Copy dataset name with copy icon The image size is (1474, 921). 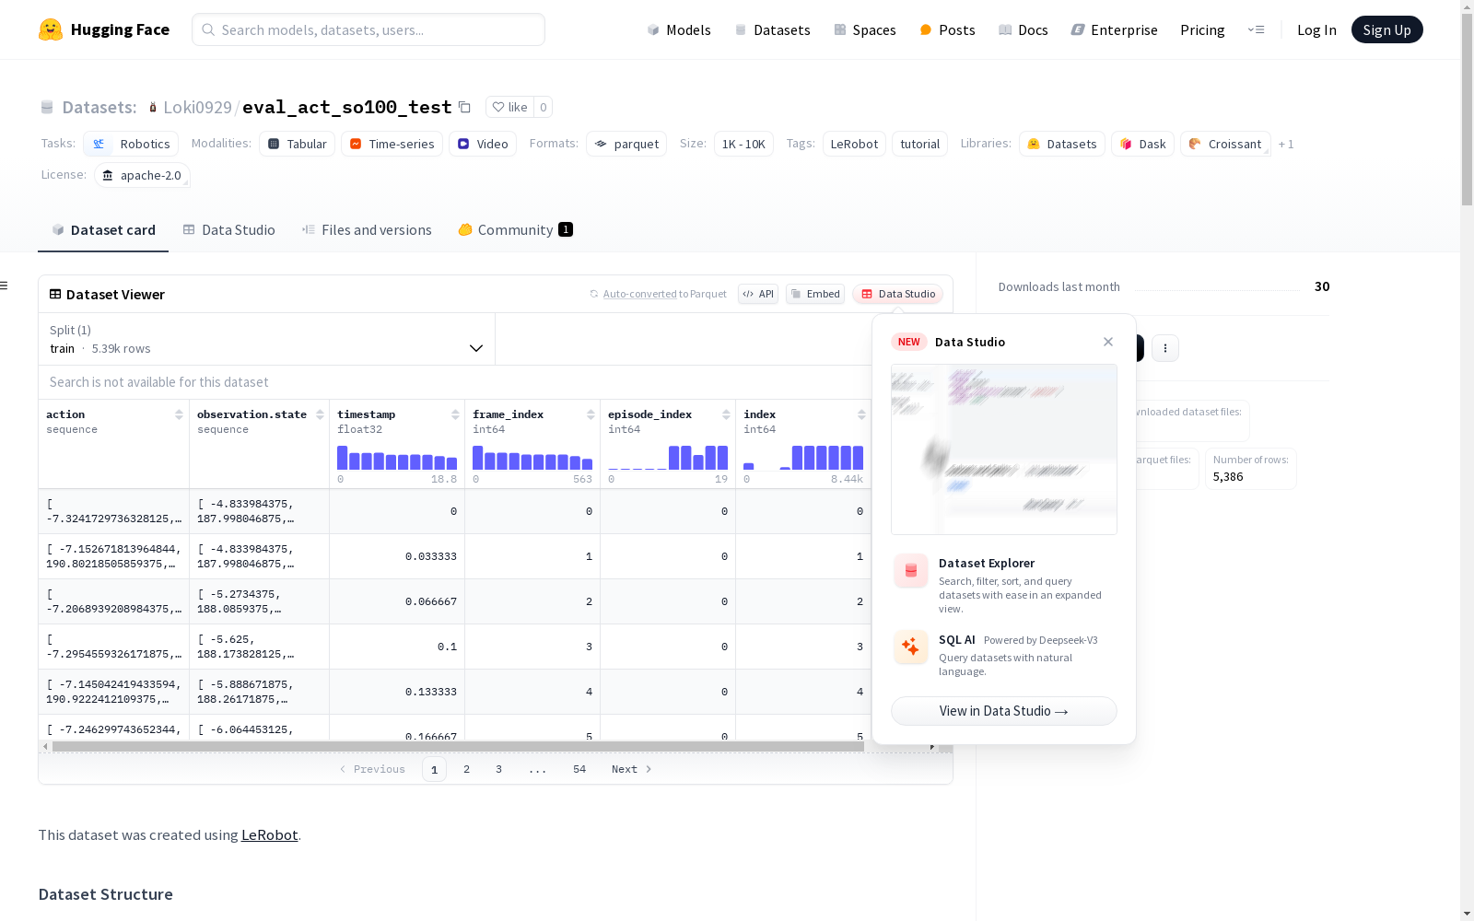coord(465,108)
